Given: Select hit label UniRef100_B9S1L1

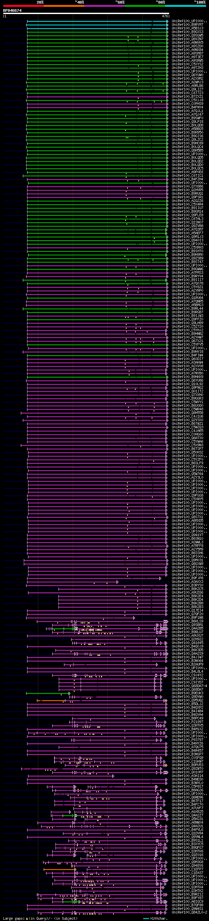Looking at the screenshot, I should coord(187,841).
